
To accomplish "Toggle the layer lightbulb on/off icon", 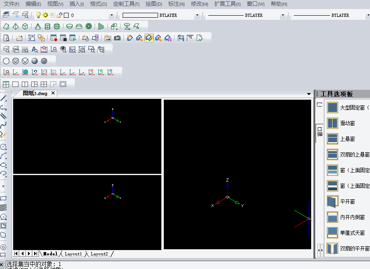I will click(38, 15).
